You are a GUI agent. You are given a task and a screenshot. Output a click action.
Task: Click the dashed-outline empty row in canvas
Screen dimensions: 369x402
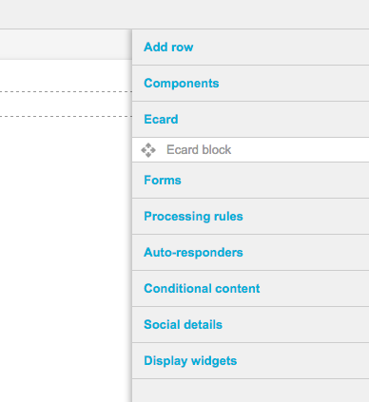pyautogui.click(x=66, y=105)
